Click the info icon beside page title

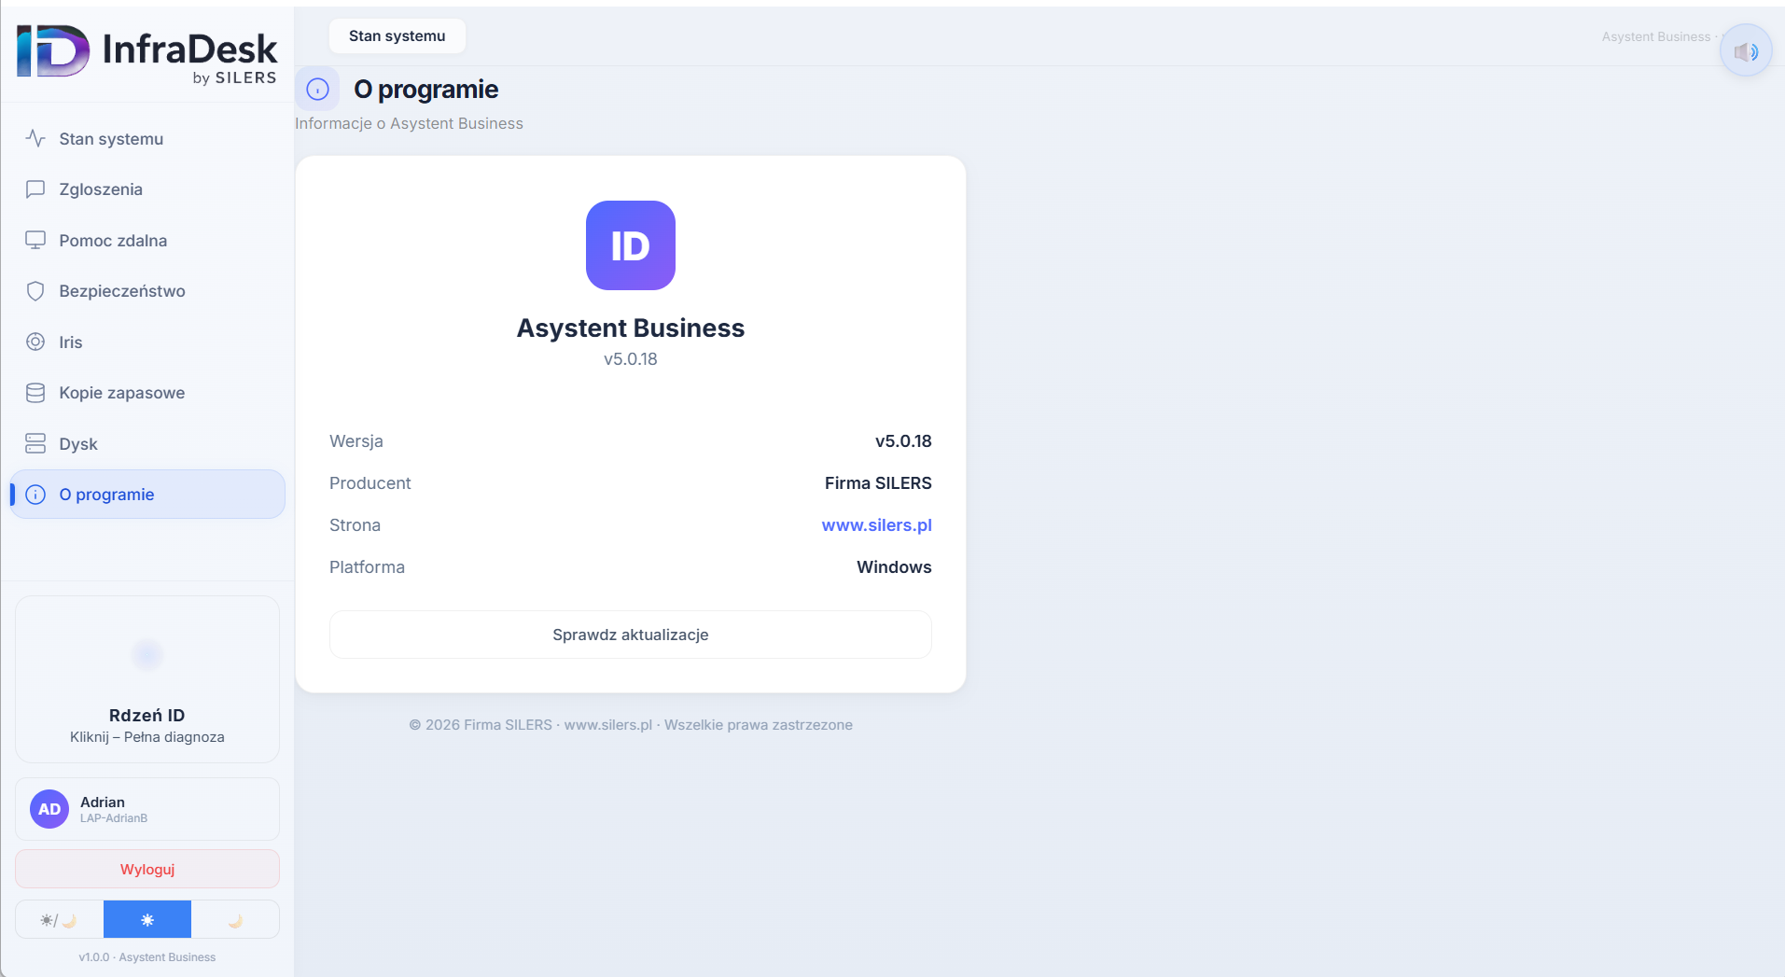click(317, 90)
